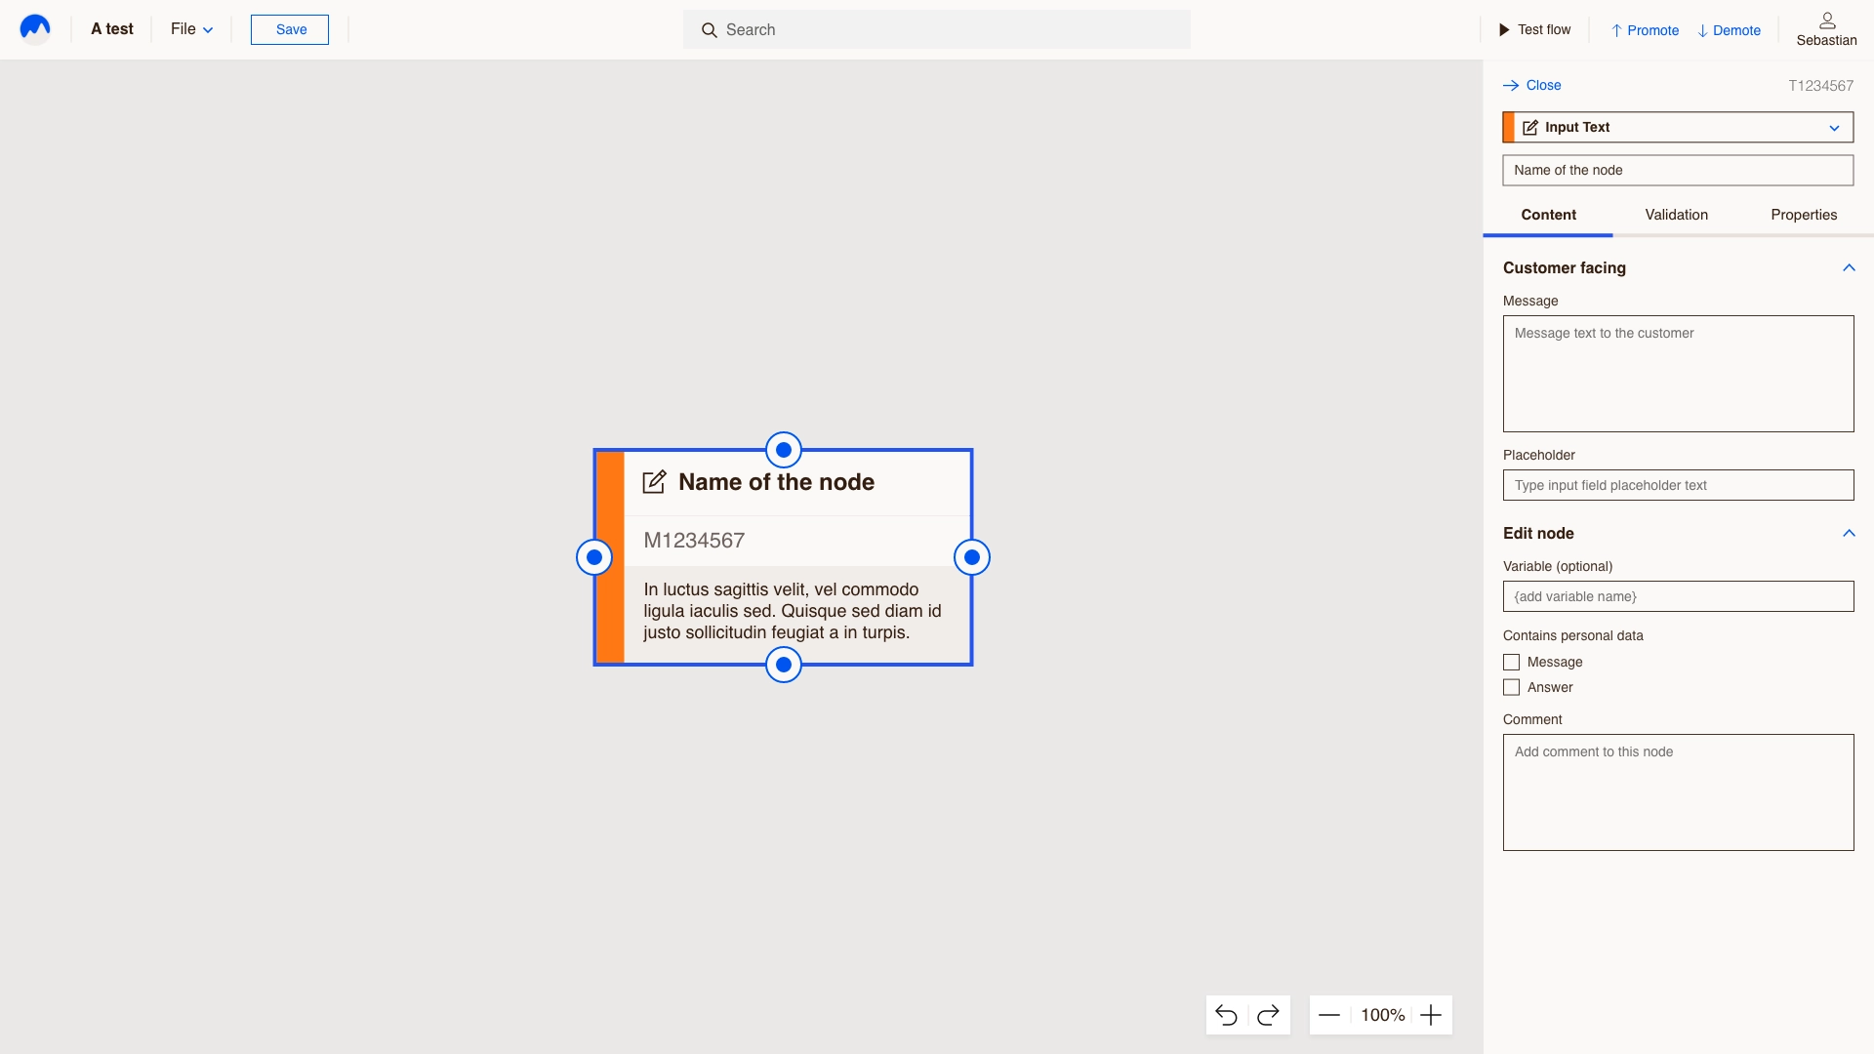Select the bottom connector handle on node
Image resolution: width=1874 pixels, height=1054 pixels.
784,665
